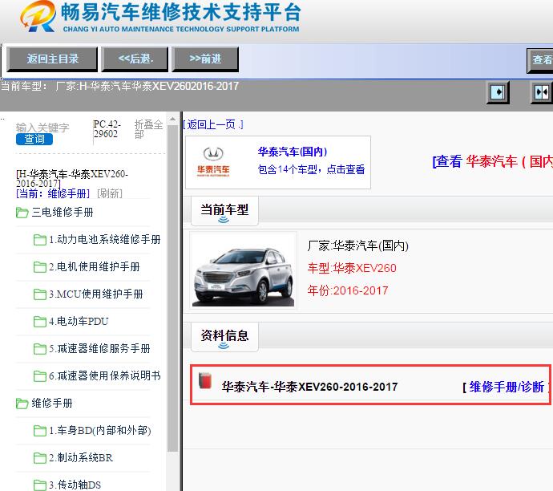This screenshot has height=491, width=553.
Task: Open 4.电动车PDU tree item
Action: pyautogui.click(x=79, y=321)
